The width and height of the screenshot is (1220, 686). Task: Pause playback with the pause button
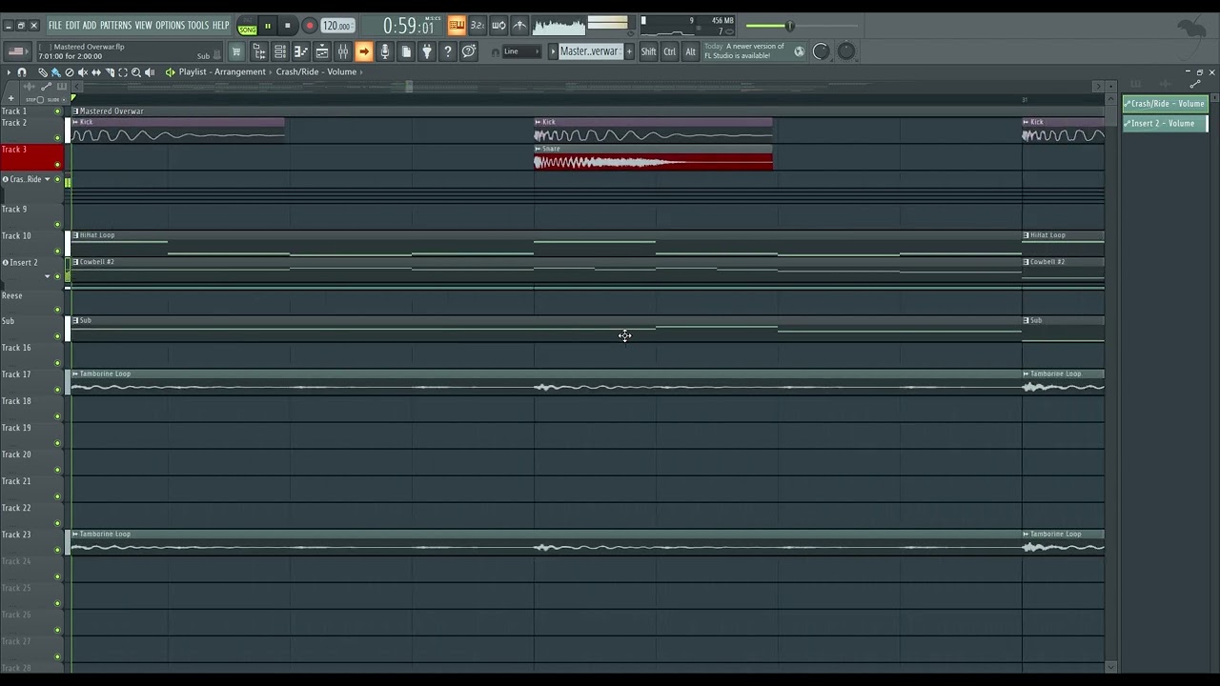coord(268,26)
